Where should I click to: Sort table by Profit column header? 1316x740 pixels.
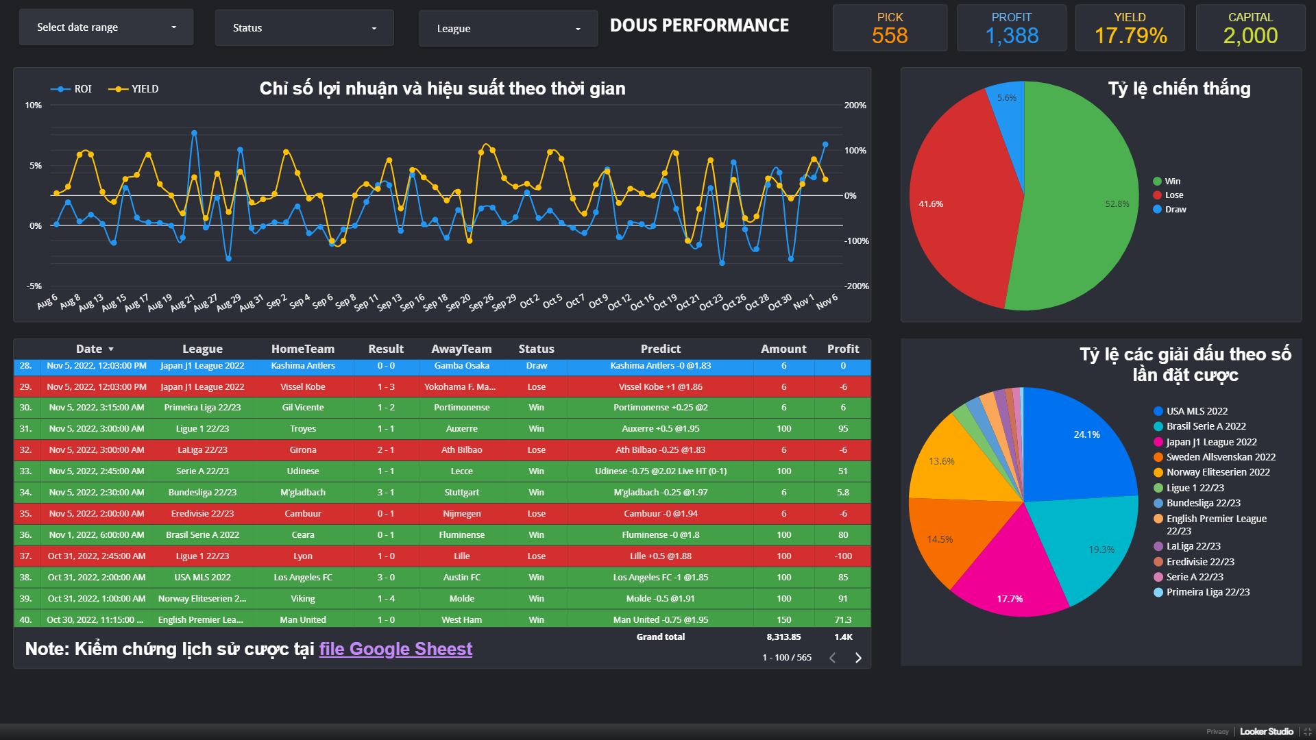pyautogui.click(x=842, y=349)
